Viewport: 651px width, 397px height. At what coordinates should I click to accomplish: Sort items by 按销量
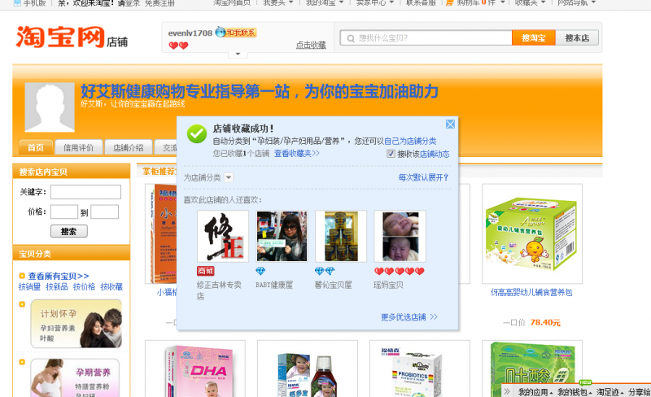[x=29, y=286]
